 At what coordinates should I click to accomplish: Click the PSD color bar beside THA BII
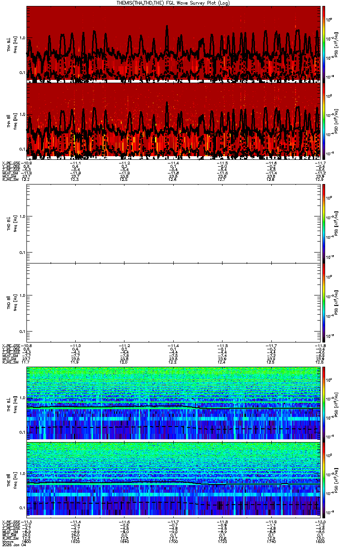(324, 121)
